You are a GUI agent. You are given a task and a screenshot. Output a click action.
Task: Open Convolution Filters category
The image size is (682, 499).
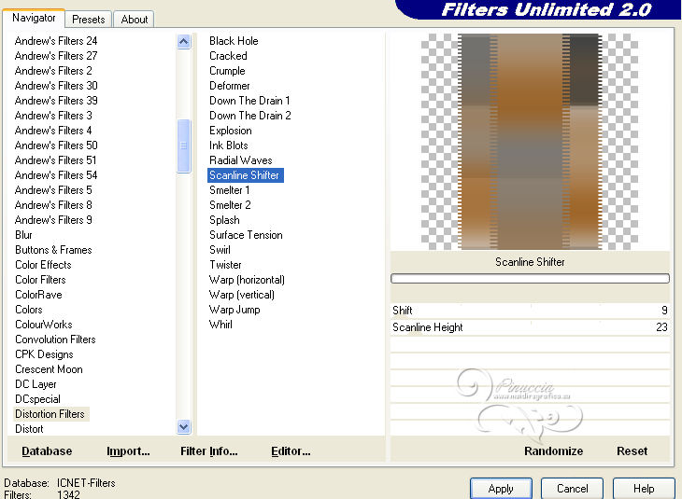[x=55, y=340]
